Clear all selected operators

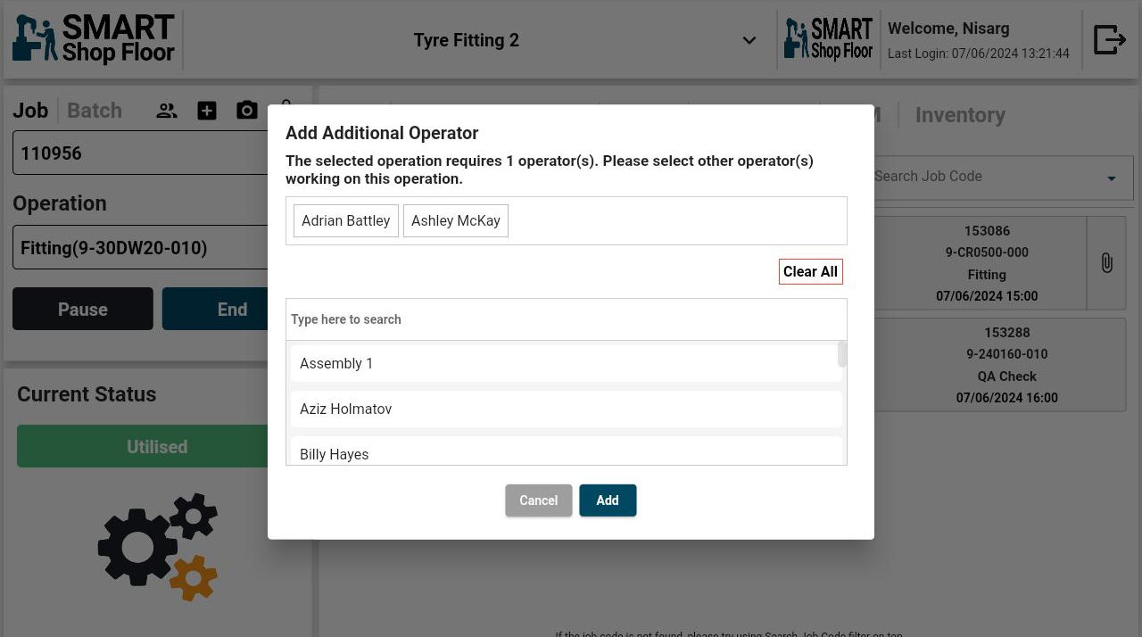810,272
